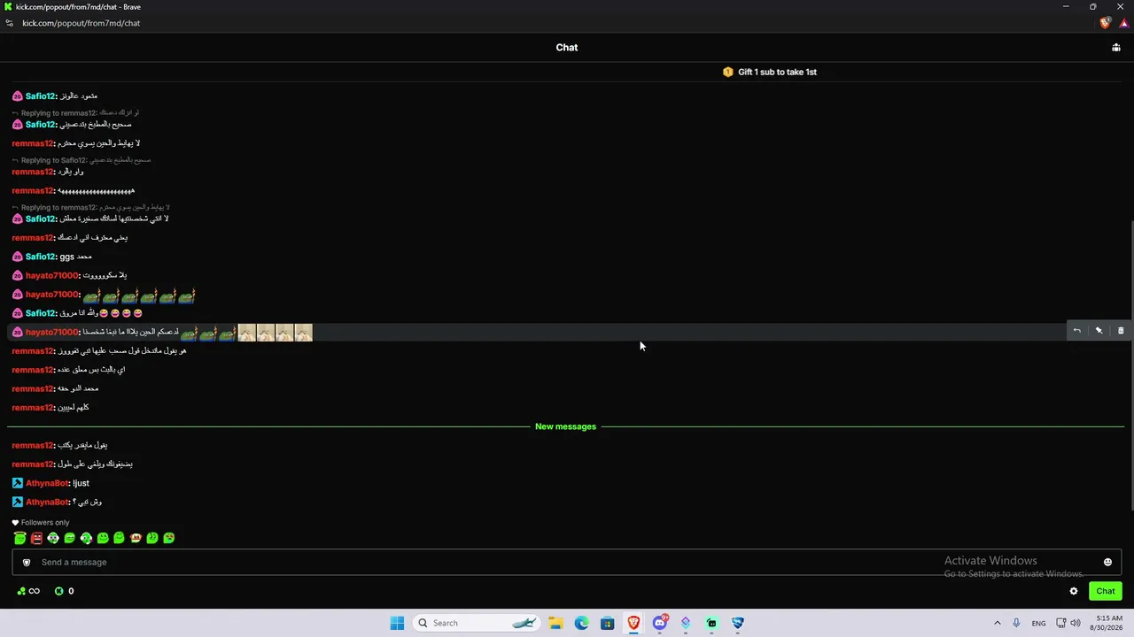Open Microsoft Edge from taskbar
The width and height of the screenshot is (1134, 637).
[581, 623]
